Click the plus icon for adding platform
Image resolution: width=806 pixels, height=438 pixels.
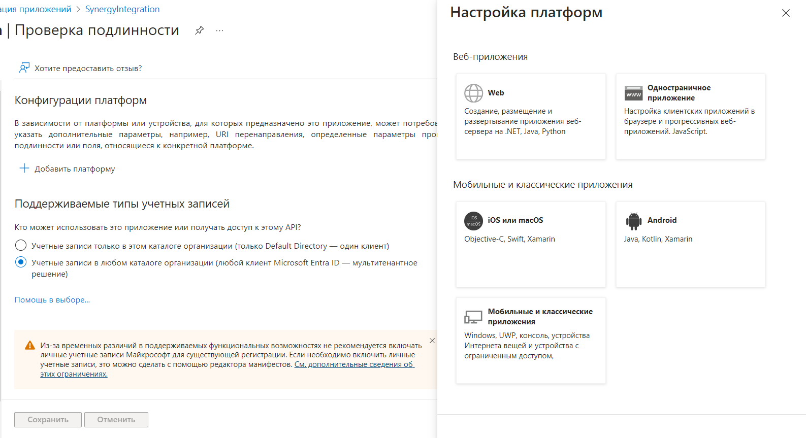(x=24, y=168)
